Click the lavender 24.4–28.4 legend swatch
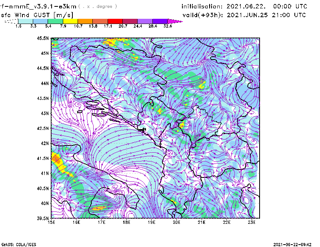This screenshot has width=320, height=247. coord(145,21)
